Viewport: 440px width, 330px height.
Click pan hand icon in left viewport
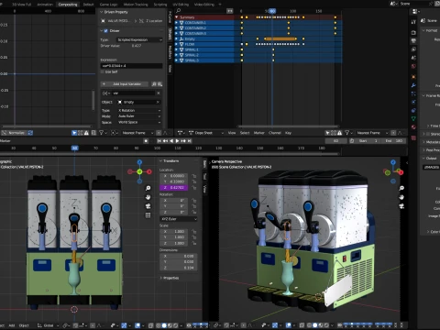[148, 197]
